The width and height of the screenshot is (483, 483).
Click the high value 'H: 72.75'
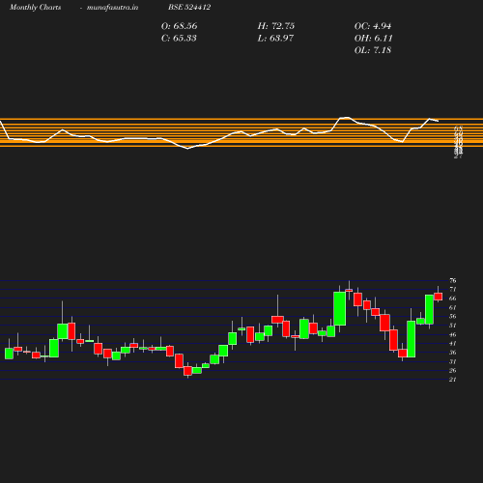(276, 26)
